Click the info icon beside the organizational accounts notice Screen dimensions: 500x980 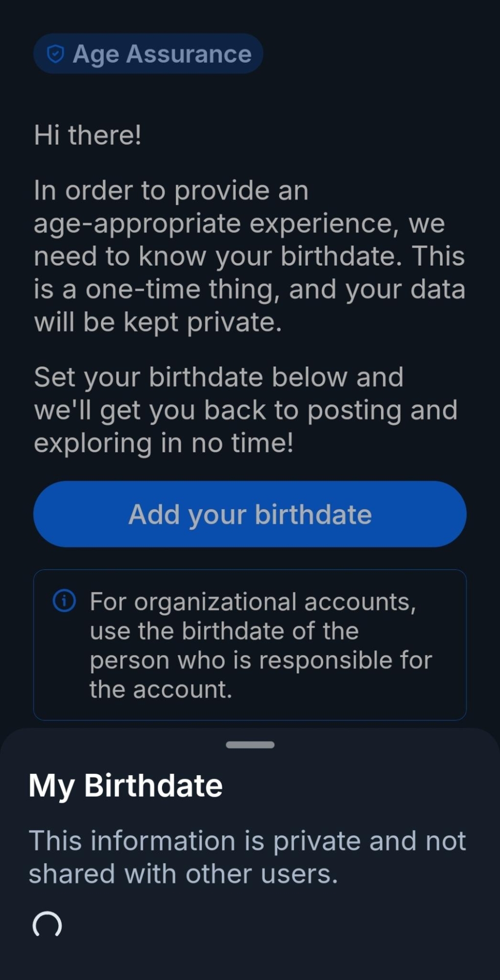point(64,600)
